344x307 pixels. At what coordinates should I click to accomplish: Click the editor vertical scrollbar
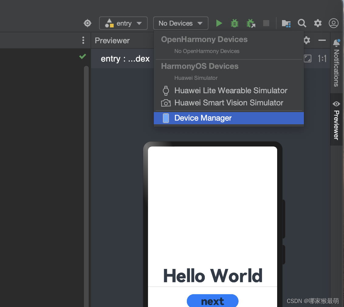point(86,186)
